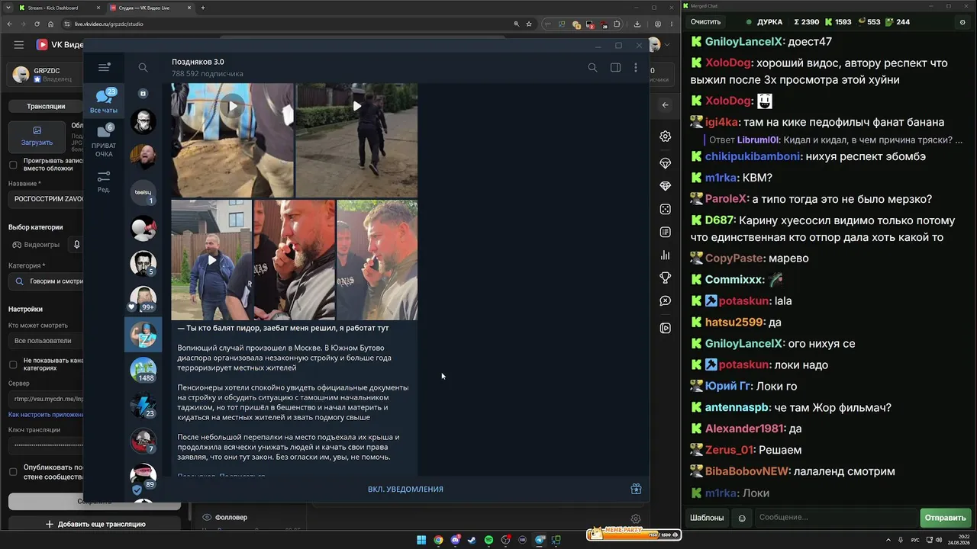Open the chat with 1488 unread

143,370
